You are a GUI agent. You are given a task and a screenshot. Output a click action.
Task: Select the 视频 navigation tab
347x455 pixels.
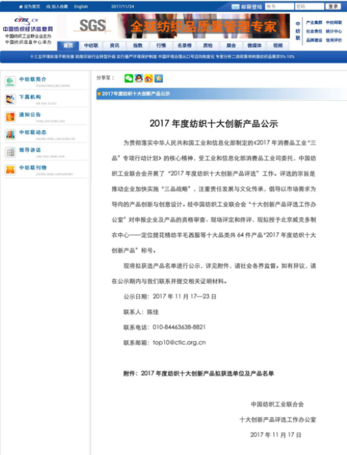point(278,45)
